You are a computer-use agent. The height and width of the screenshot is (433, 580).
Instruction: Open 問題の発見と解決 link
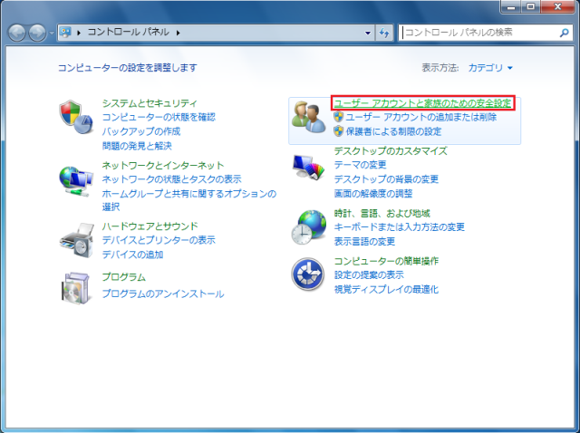pyautogui.click(x=137, y=146)
